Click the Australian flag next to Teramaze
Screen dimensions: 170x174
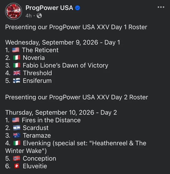pos(17,136)
